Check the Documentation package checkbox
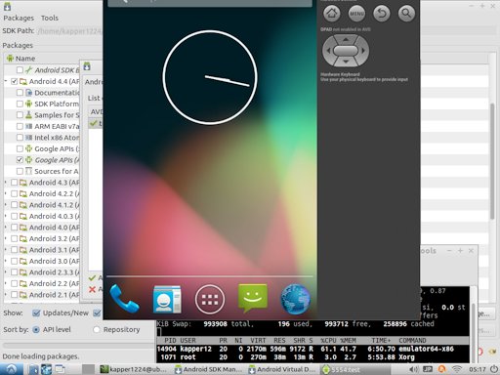This screenshot has width=500, height=375. pyautogui.click(x=20, y=93)
